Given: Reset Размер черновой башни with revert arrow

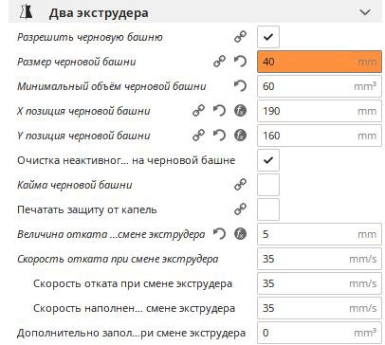Looking at the screenshot, I should click(x=240, y=62).
